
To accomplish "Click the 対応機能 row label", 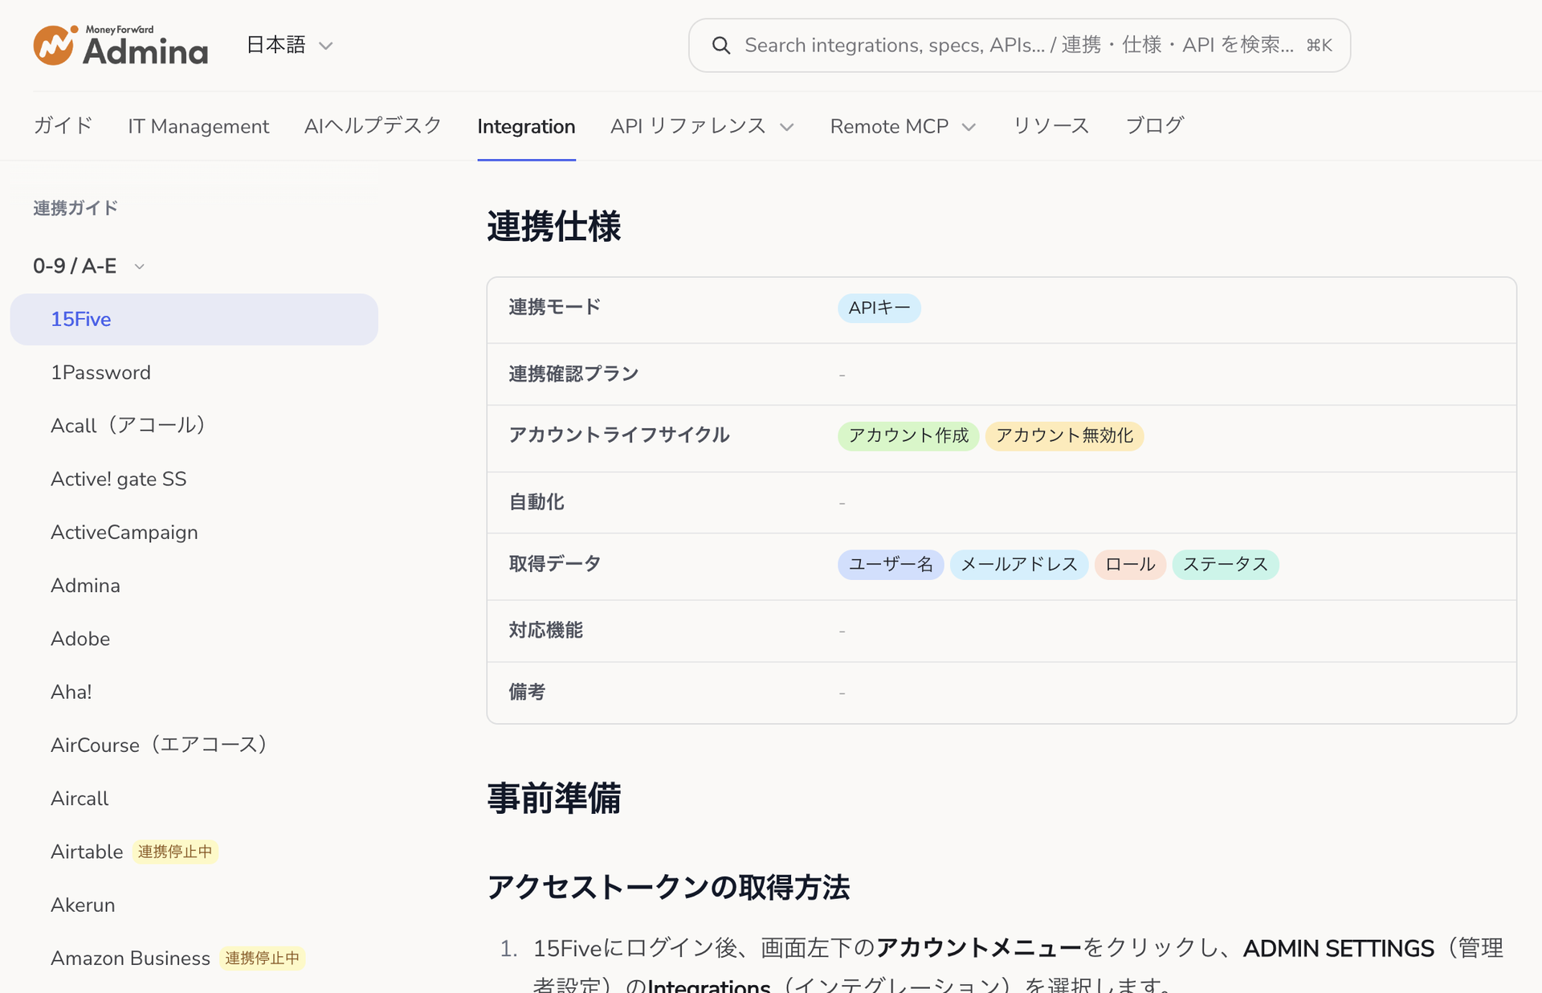I will tap(545, 630).
